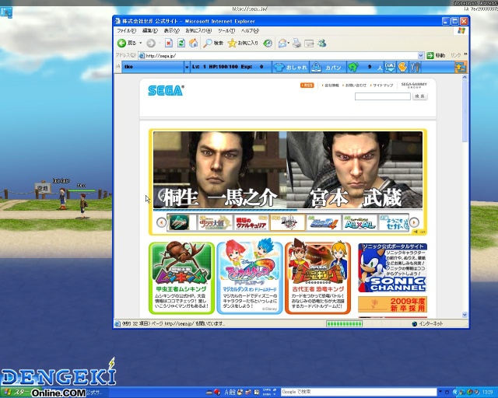
Task: Expand the tko character name dropdown
Action: pyautogui.click(x=187, y=67)
